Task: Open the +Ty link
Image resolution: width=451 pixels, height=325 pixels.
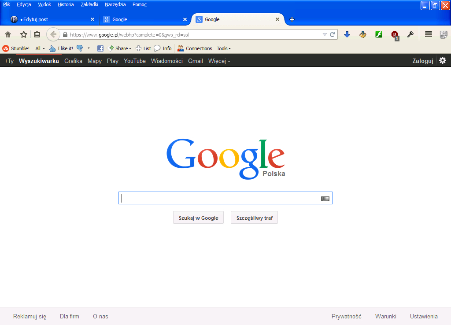Action: pyautogui.click(x=9, y=61)
